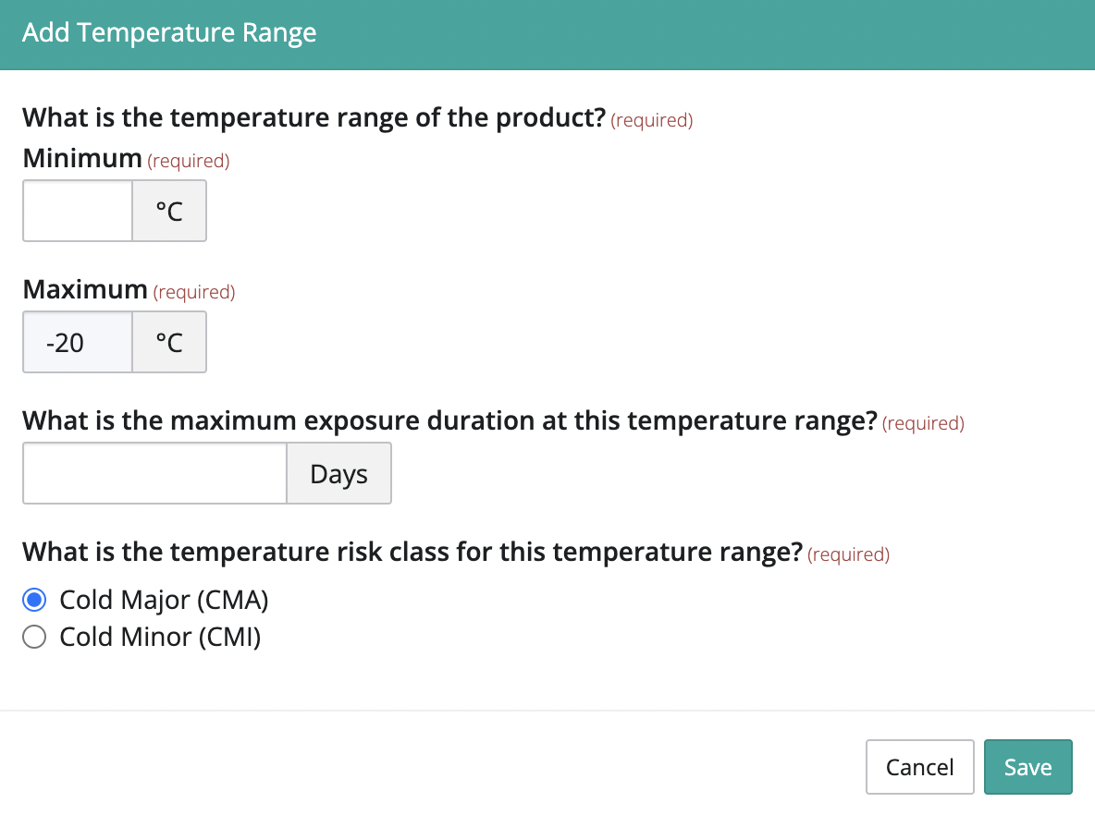Click the Cold Major (CMA) label text
Screen dimensions: 1095x815
(x=163, y=599)
